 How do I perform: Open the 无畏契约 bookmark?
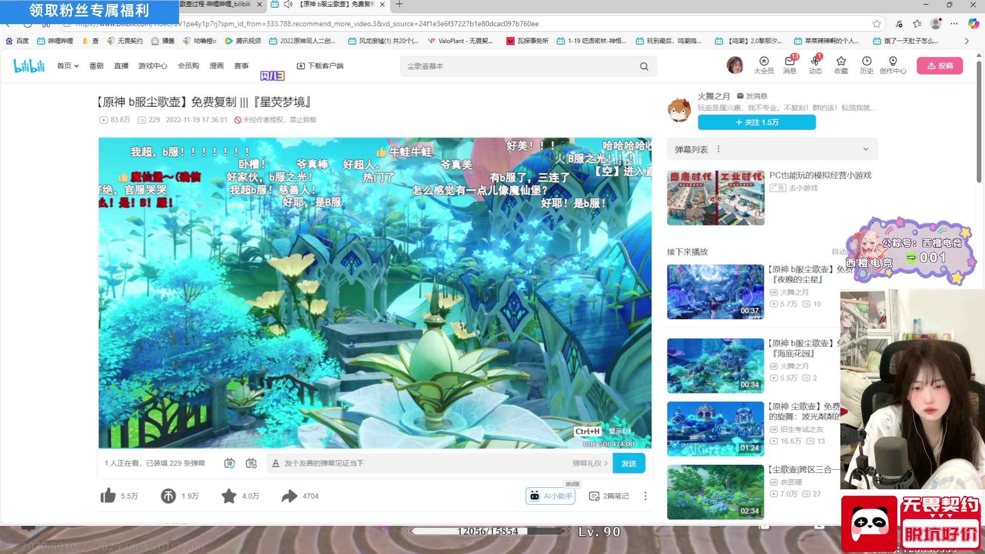125,41
